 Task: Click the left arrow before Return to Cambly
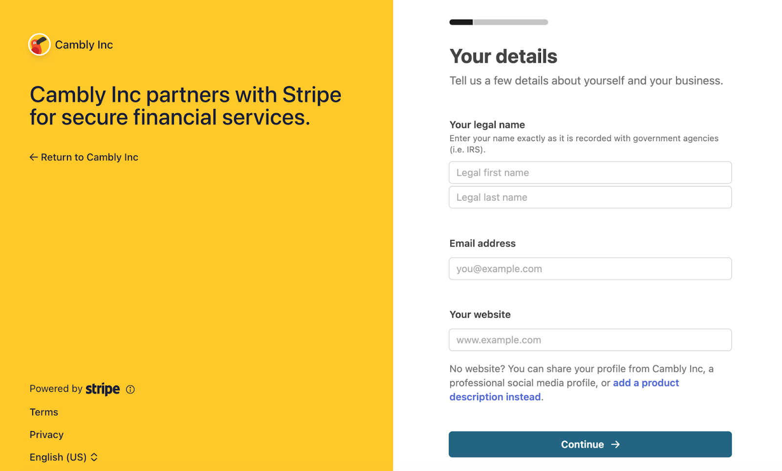34,157
